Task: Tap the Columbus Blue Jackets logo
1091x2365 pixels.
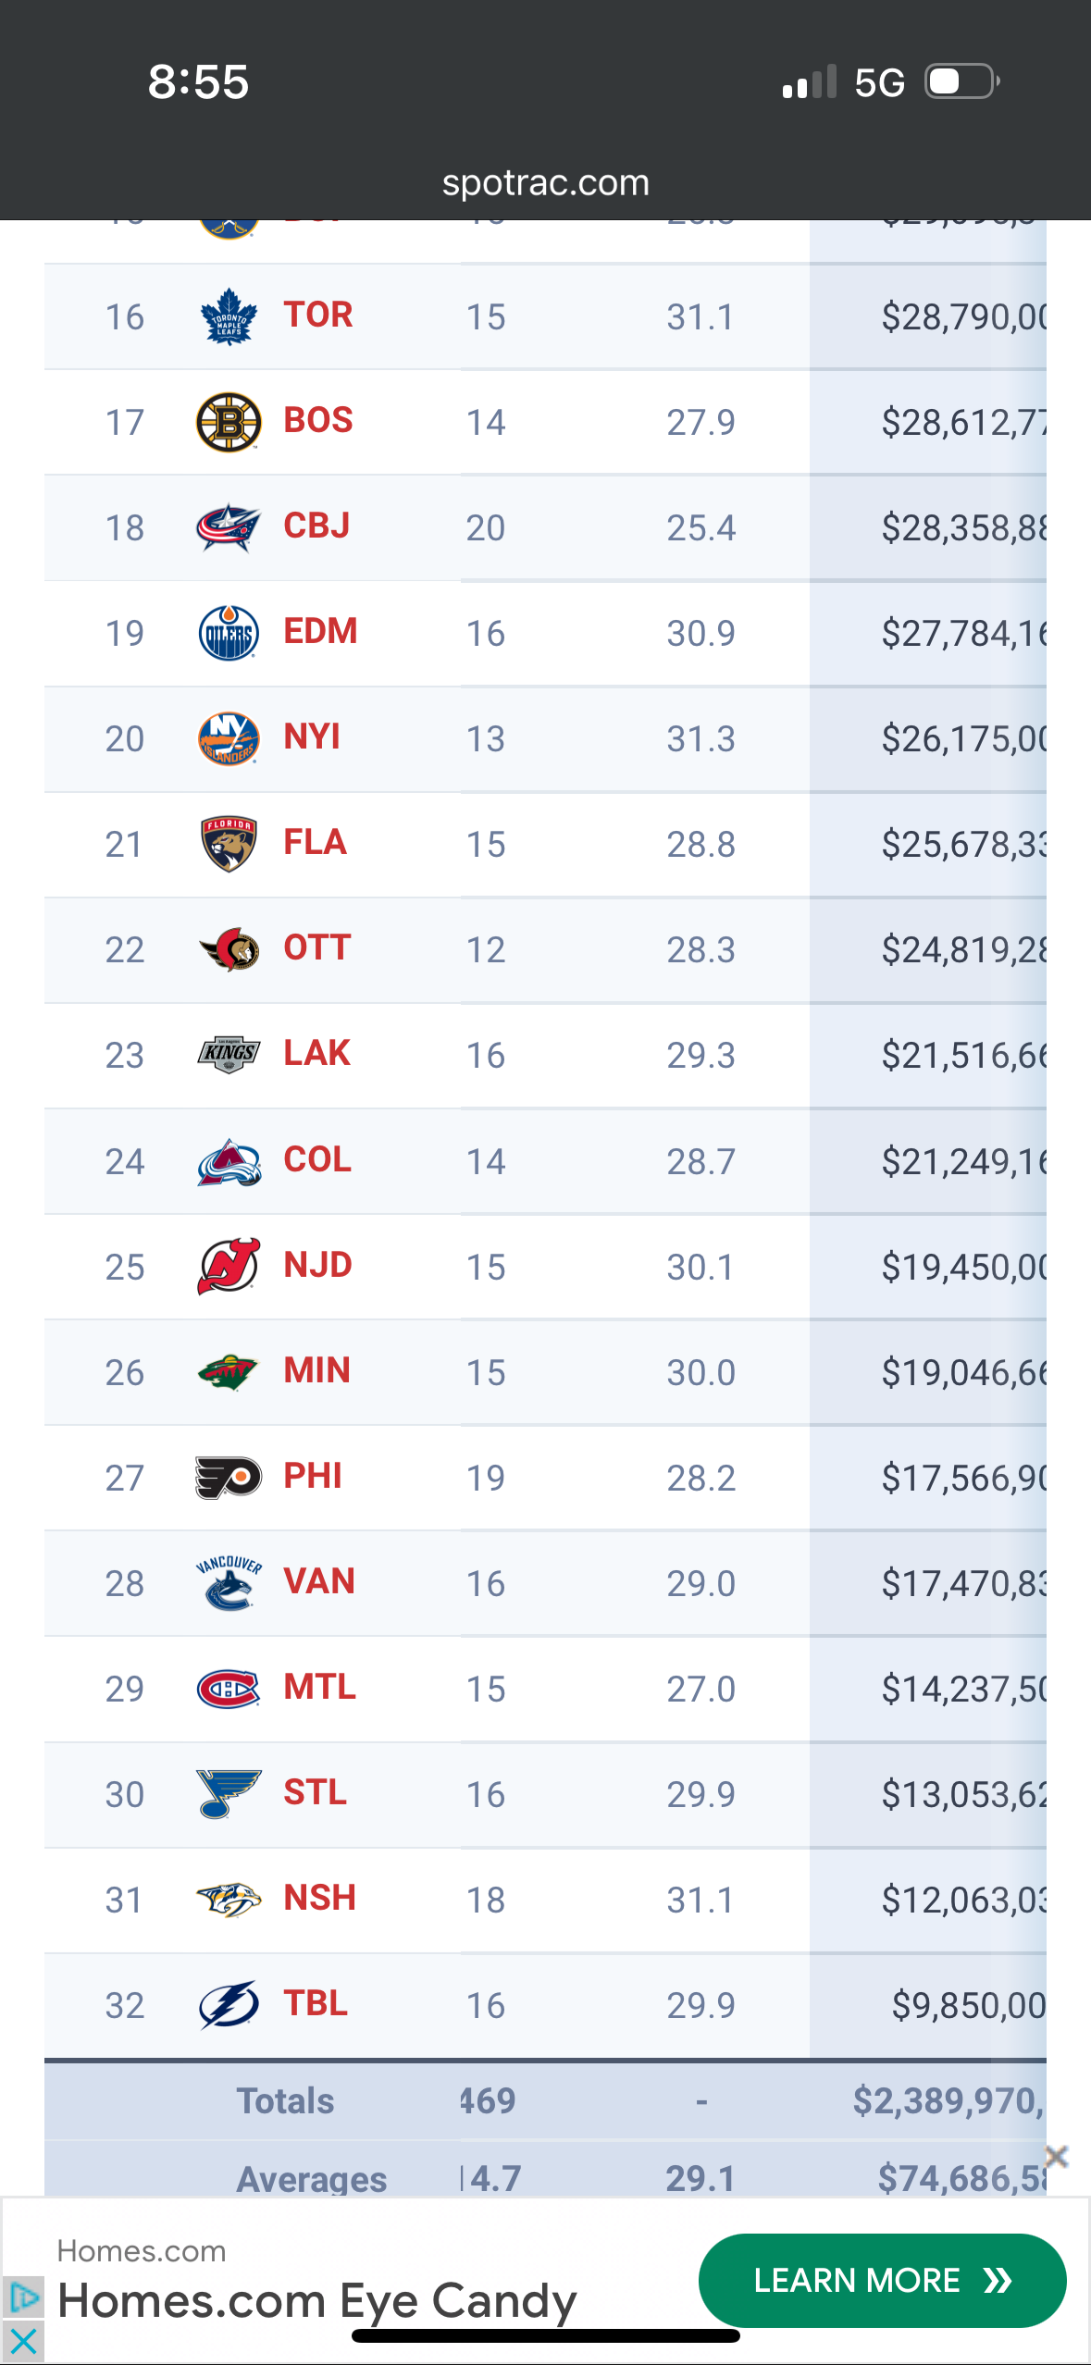Action: tap(229, 527)
